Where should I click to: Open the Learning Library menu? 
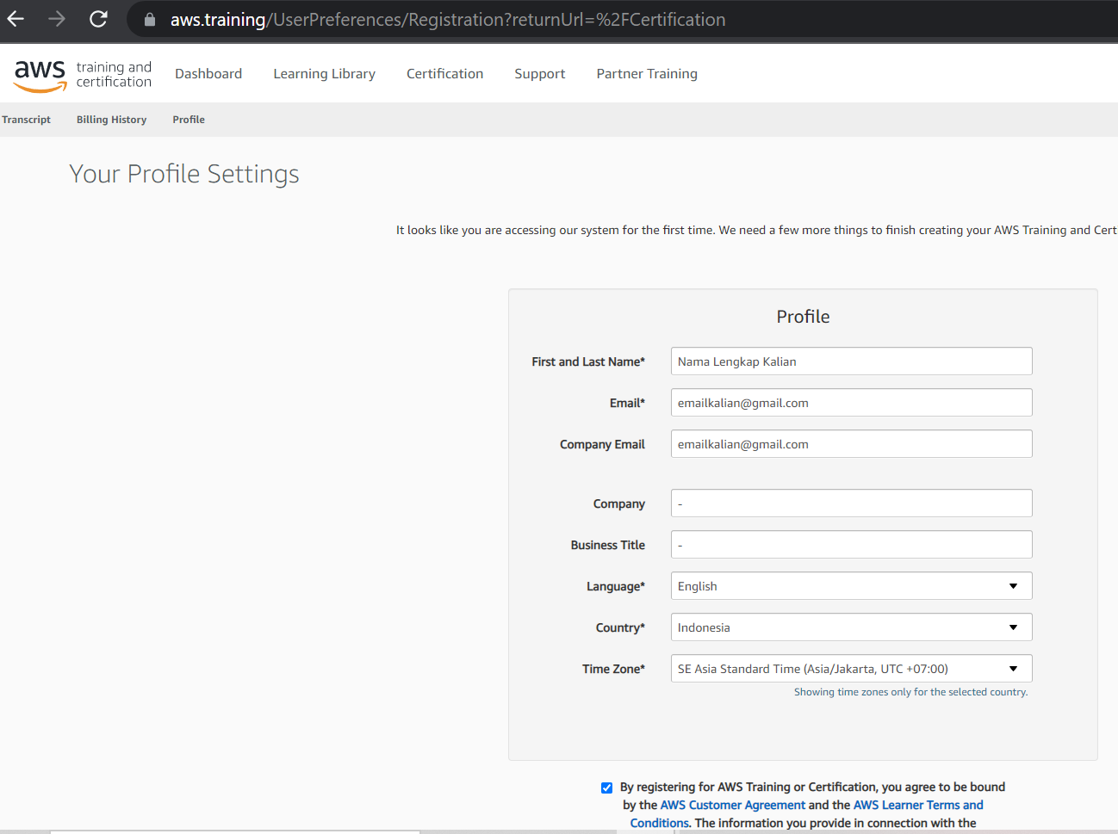coord(324,74)
